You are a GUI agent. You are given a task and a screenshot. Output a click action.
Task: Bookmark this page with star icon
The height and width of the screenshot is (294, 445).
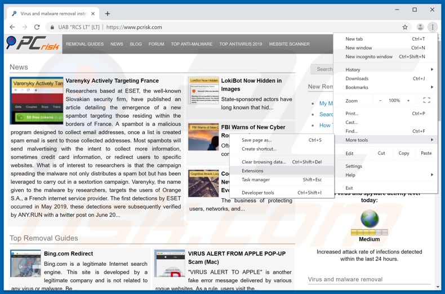pyautogui.click(x=404, y=27)
